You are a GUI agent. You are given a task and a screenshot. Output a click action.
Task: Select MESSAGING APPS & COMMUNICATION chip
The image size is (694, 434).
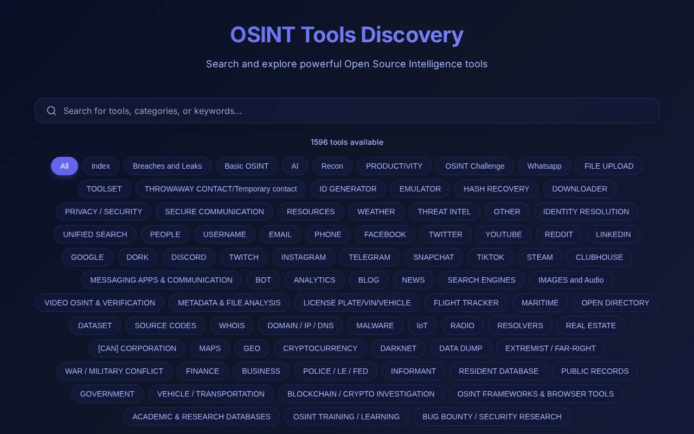pyautogui.click(x=162, y=280)
